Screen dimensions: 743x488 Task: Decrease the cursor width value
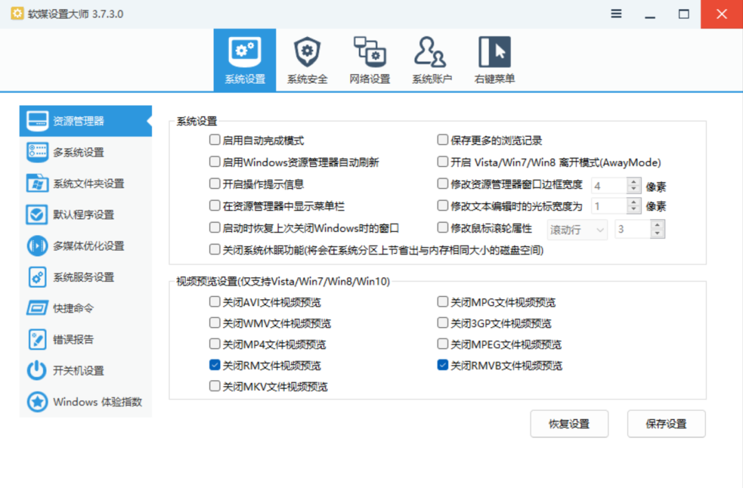coord(634,209)
